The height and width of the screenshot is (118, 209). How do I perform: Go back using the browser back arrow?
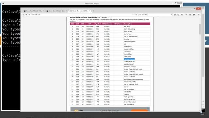tap(23, 15)
